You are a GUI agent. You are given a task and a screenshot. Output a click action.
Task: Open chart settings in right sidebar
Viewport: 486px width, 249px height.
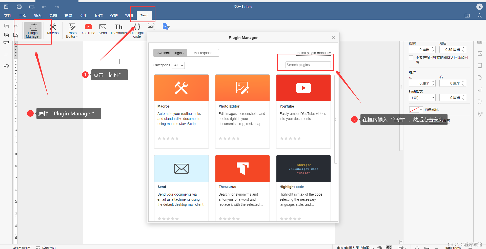pos(480,90)
